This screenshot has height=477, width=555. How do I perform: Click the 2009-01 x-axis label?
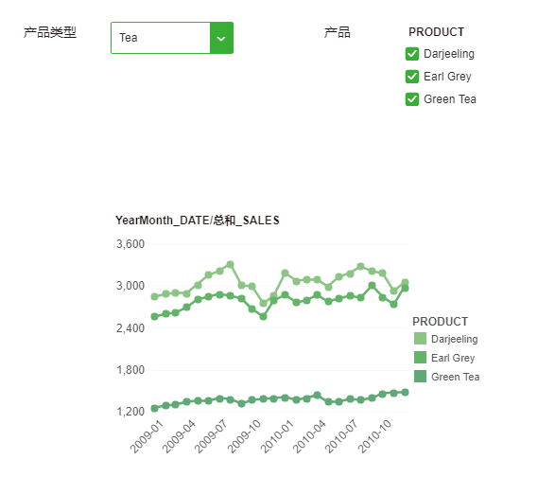(x=147, y=436)
